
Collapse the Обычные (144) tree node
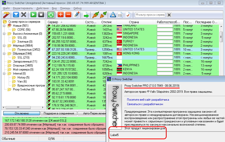click(x=4, y=54)
